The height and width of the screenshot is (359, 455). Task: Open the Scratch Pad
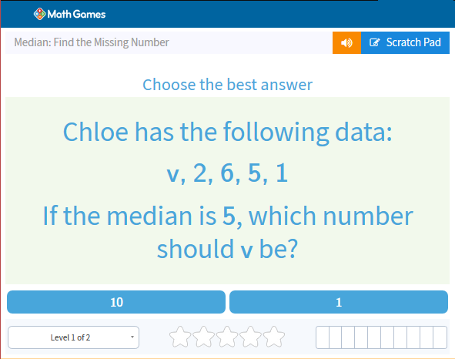405,42
